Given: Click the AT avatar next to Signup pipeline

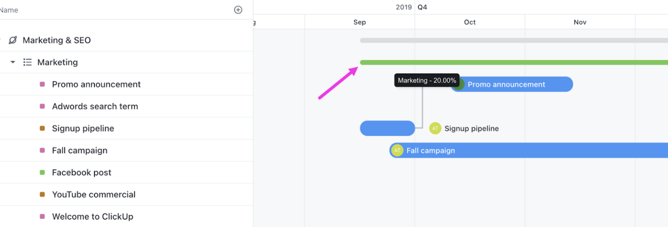Looking at the screenshot, I should 435,128.
